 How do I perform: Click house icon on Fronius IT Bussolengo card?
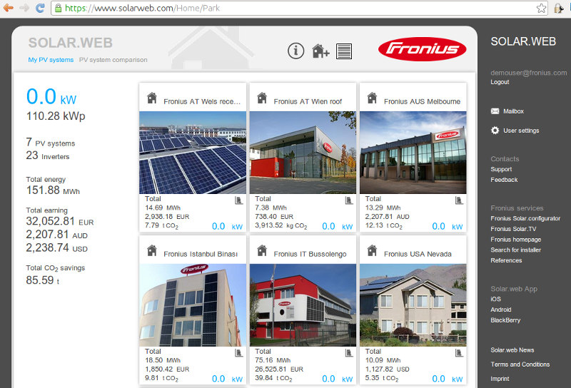(x=262, y=250)
